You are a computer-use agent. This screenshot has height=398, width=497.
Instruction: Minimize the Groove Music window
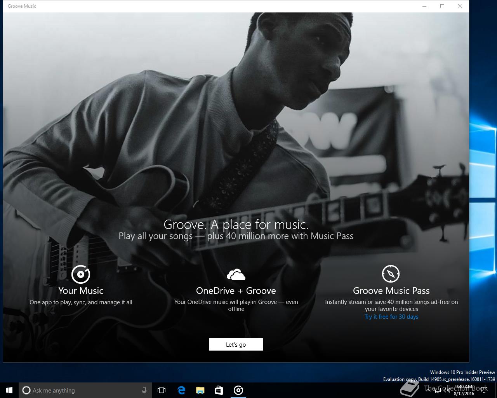[x=424, y=6]
